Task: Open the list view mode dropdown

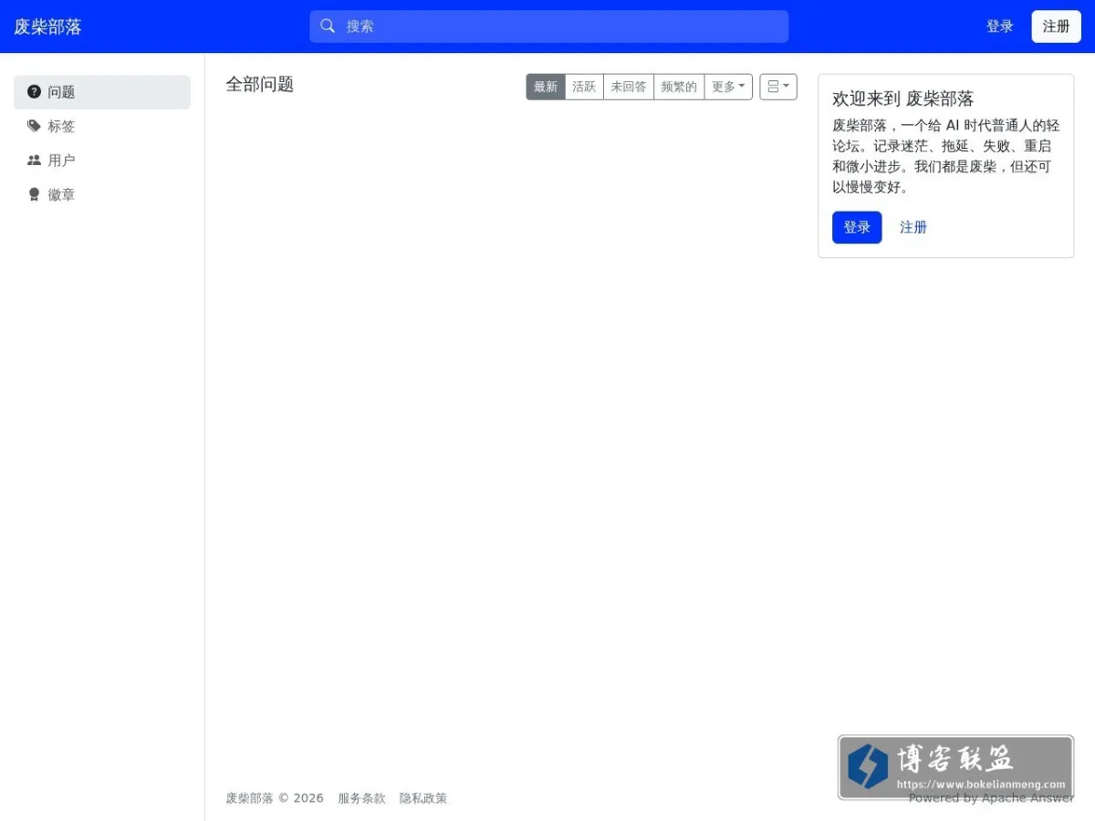Action: [778, 87]
